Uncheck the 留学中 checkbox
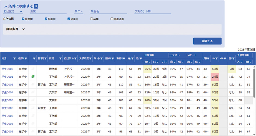 (x=46, y=19)
